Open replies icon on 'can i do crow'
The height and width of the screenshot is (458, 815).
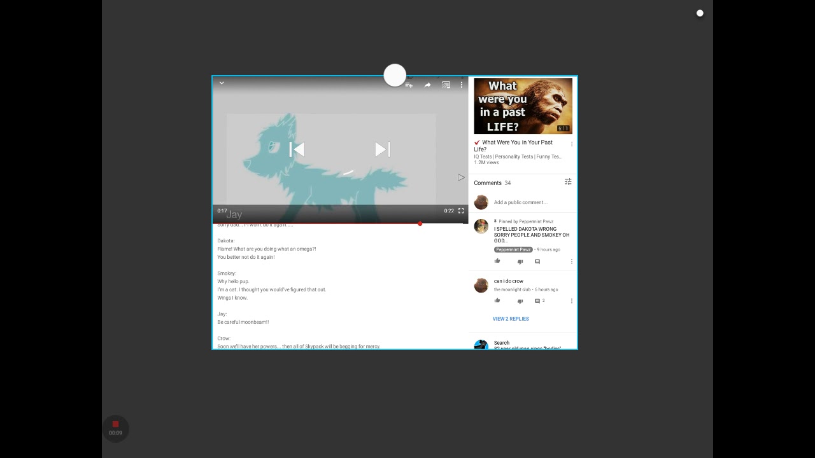537,301
